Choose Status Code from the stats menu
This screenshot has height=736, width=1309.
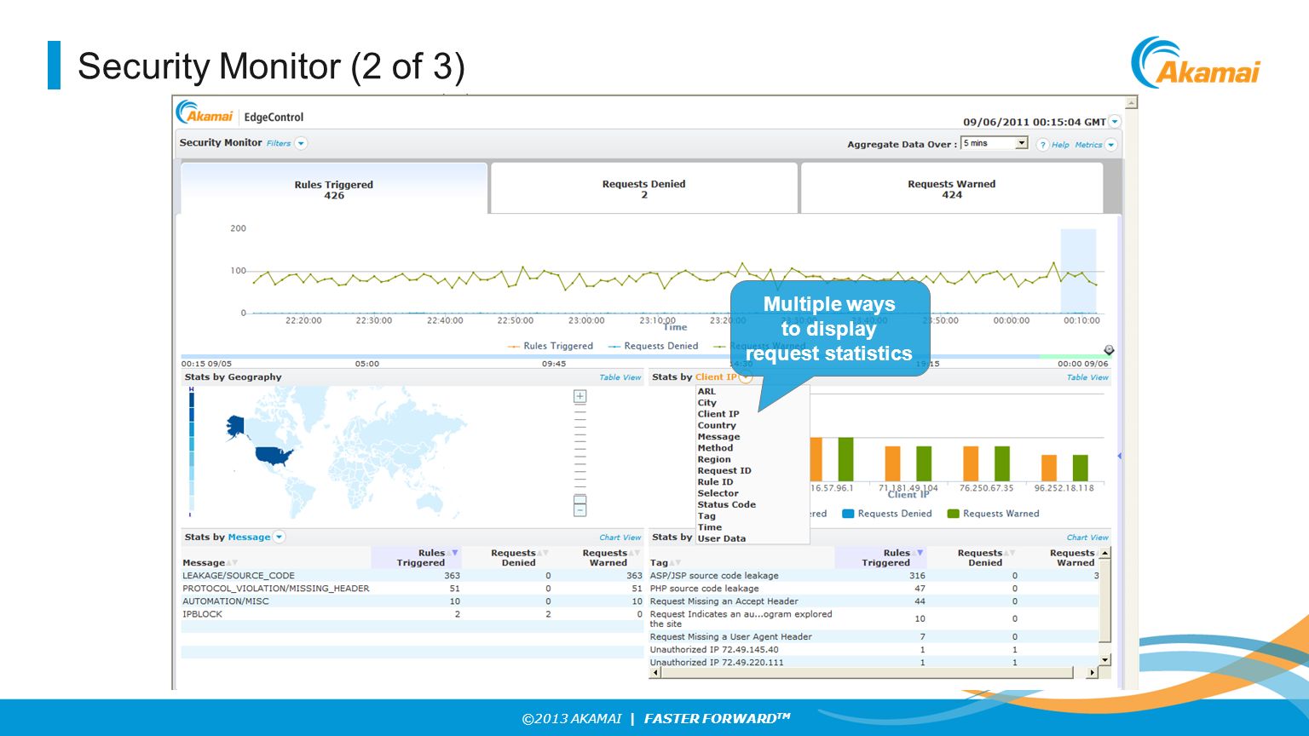(727, 504)
